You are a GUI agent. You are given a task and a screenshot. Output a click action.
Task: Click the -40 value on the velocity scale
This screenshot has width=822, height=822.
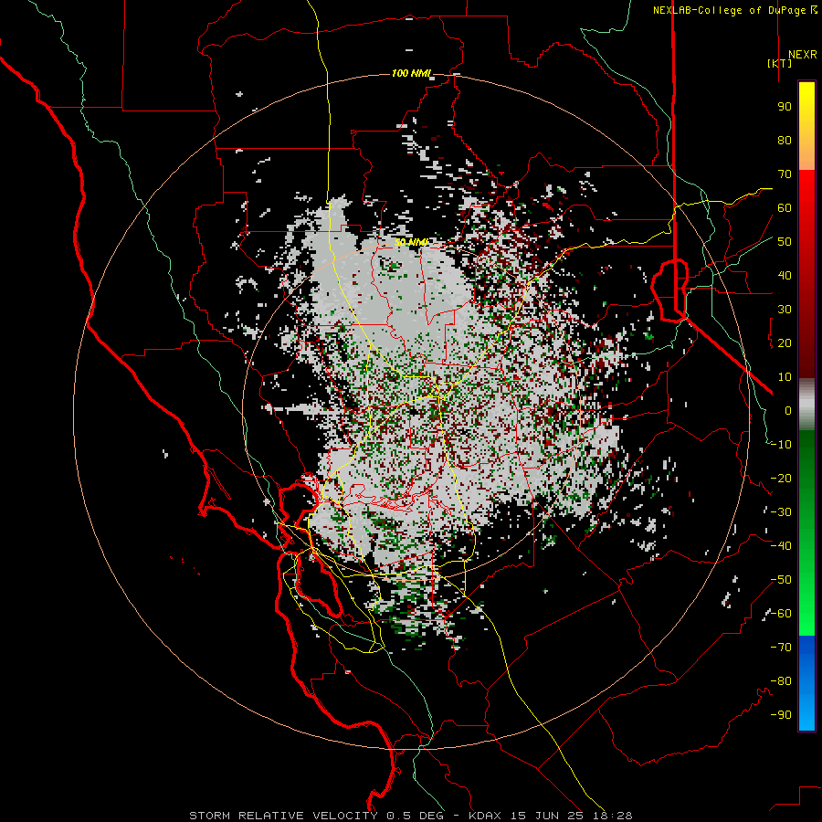point(781,546)
